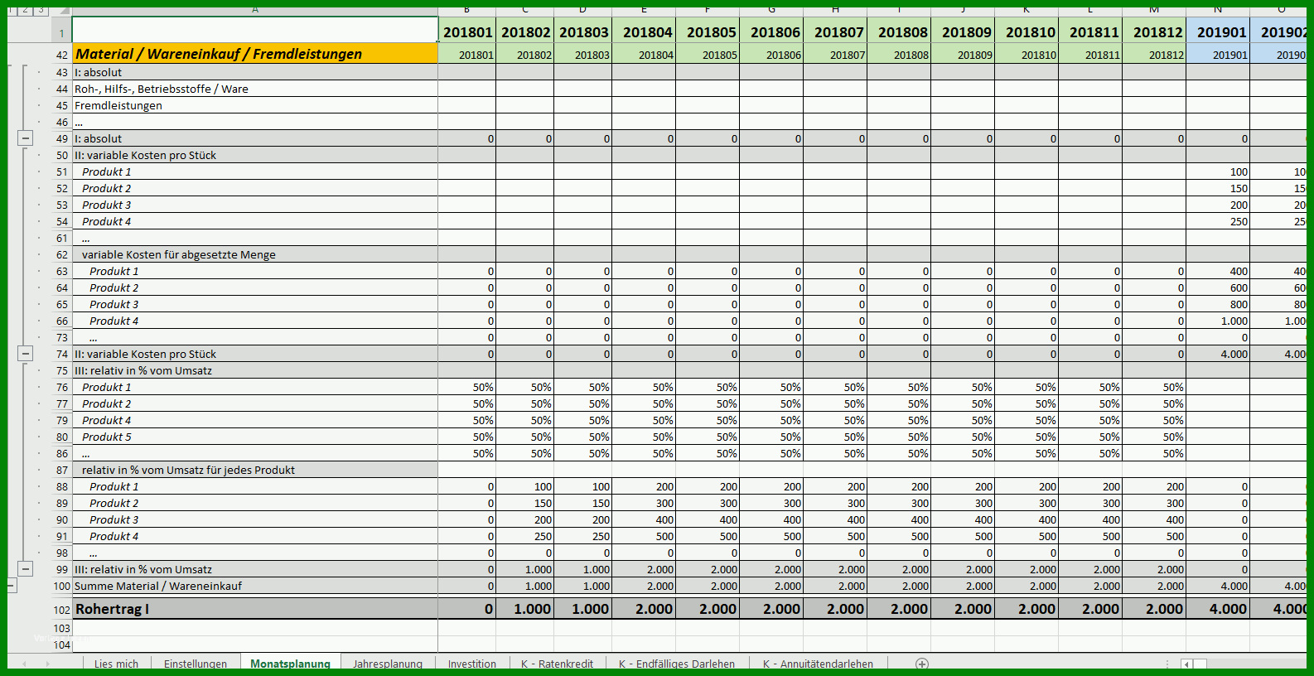Click the Fremdleistungen cell in row 45
The width and height of the screenshot is (1314, 676).
pos(255,105)
